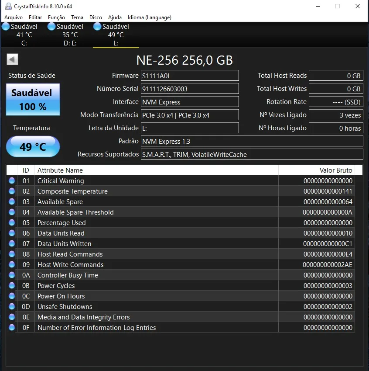This screenshot has width=369, height=371.
Task: Click the Saudável 100 % health status button
Action: point(33,99)
